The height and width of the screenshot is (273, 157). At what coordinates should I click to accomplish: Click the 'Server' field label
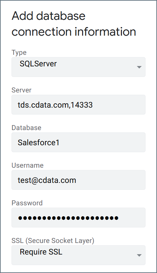21,90
